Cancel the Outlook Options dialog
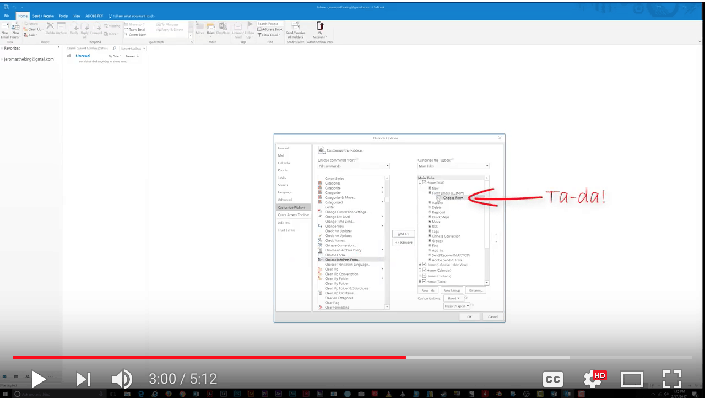This screenshot has width=705, height=398. (x=493, y=317)
